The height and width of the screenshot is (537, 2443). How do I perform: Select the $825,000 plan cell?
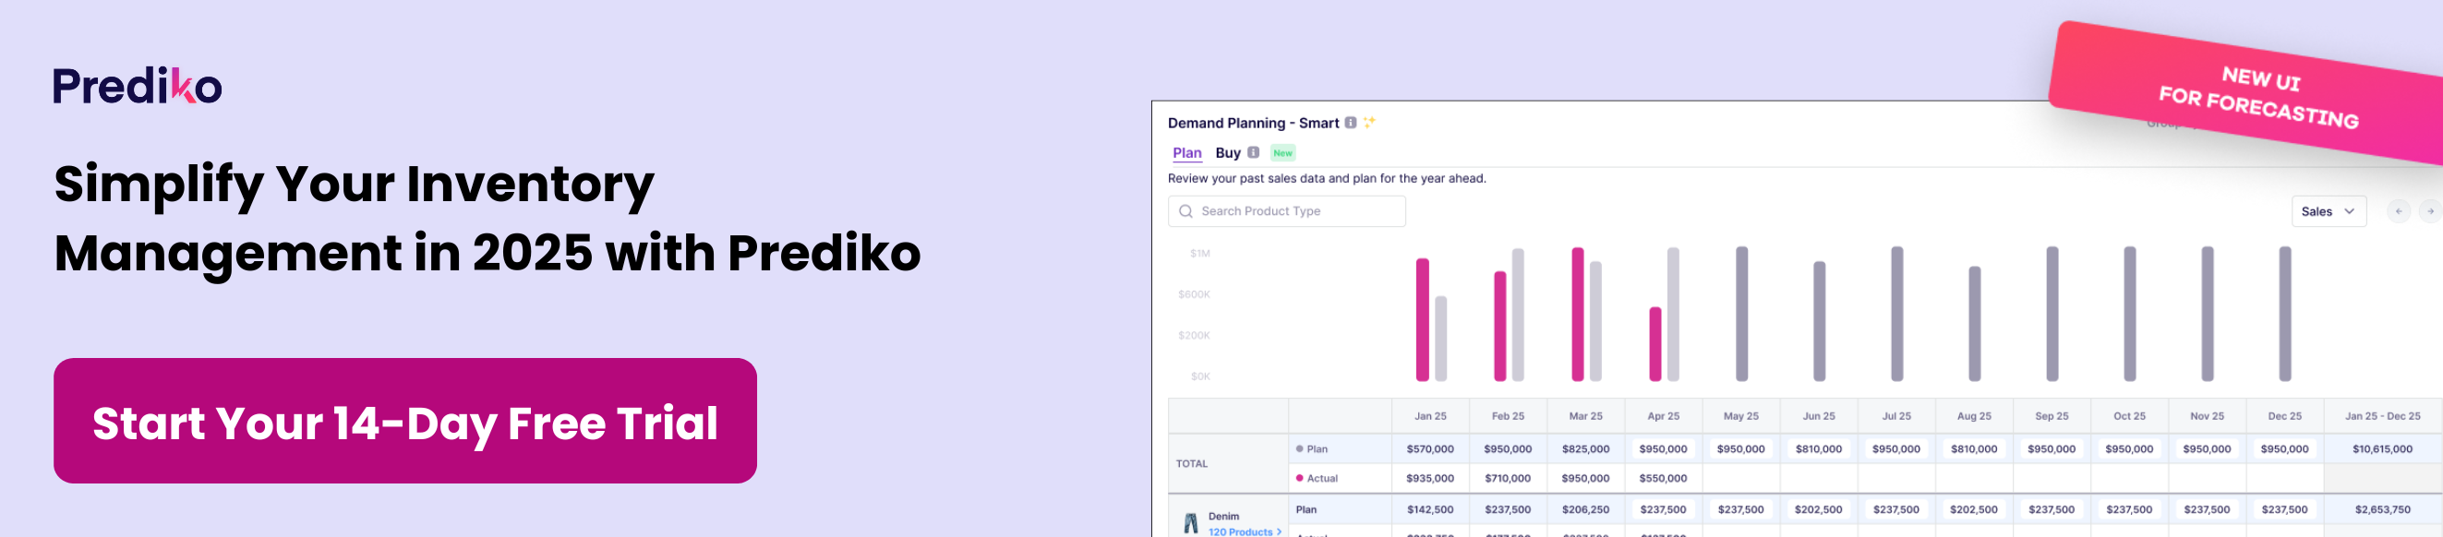(1585, 449)
